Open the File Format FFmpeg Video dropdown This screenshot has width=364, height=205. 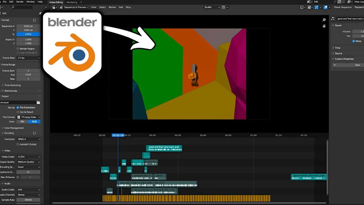[28, 117]
